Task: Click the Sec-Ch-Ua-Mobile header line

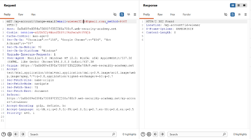Action: (24, 47)
